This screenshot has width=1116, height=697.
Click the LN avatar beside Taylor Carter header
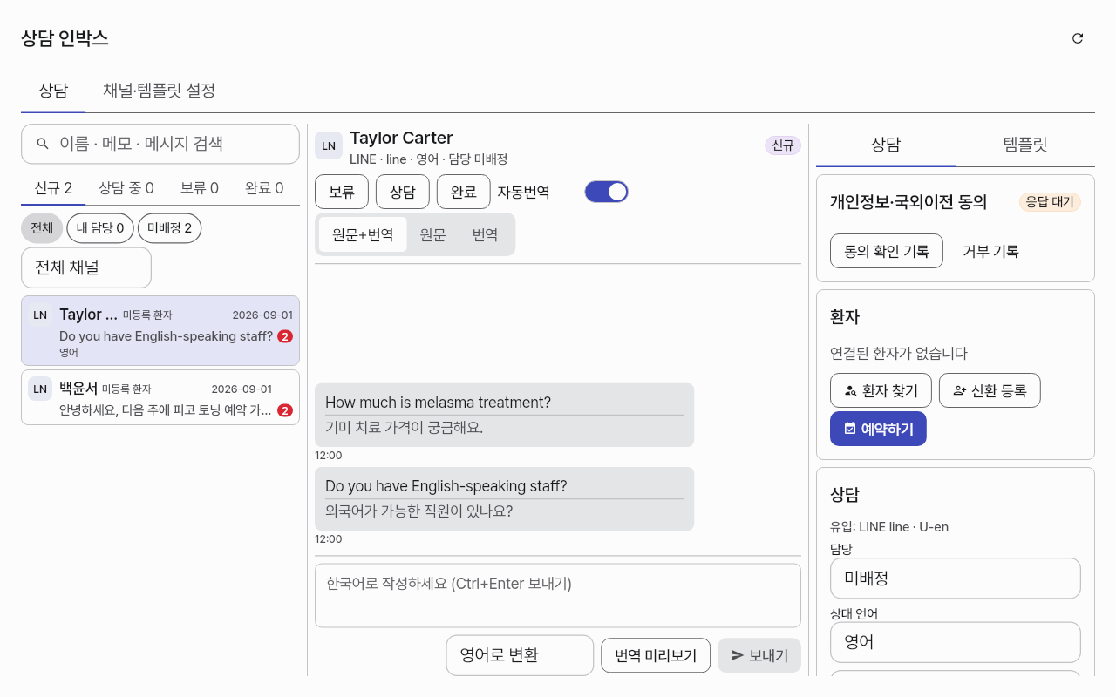click(x=329, y=145)
